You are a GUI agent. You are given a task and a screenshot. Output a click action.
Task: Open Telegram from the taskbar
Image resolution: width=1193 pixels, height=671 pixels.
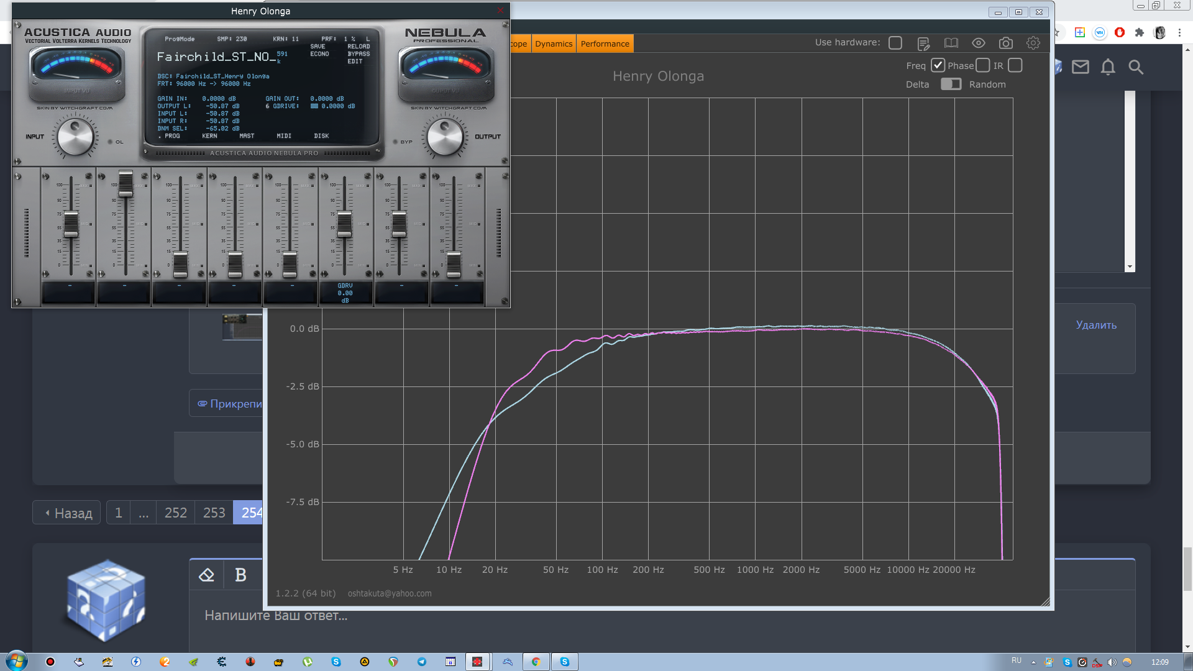422,662
